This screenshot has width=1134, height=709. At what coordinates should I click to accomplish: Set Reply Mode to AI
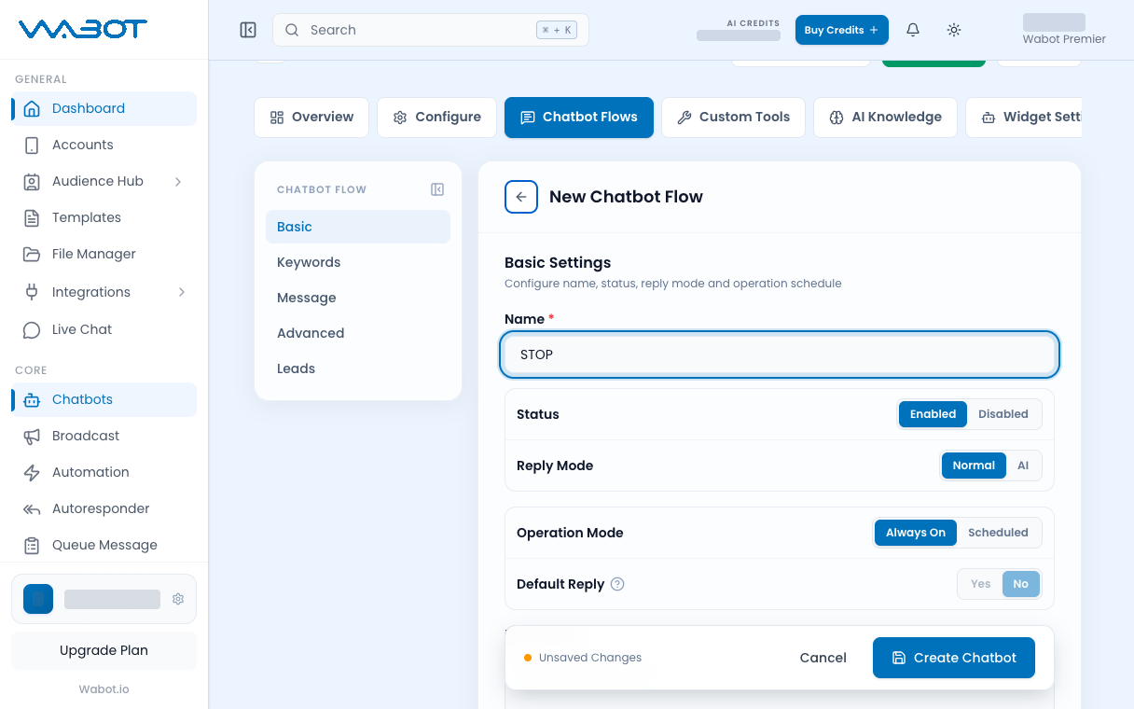[1023, 466]
